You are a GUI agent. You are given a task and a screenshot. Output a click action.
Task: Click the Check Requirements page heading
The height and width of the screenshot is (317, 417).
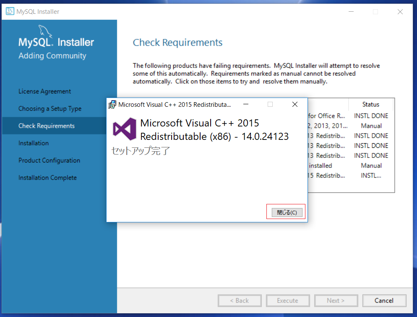tap(177, 42)
